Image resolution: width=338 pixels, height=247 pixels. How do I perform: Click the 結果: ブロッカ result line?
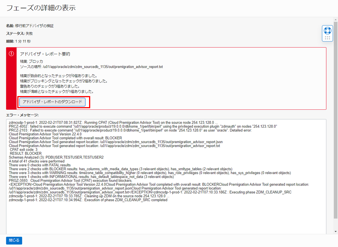pos(32,61)
